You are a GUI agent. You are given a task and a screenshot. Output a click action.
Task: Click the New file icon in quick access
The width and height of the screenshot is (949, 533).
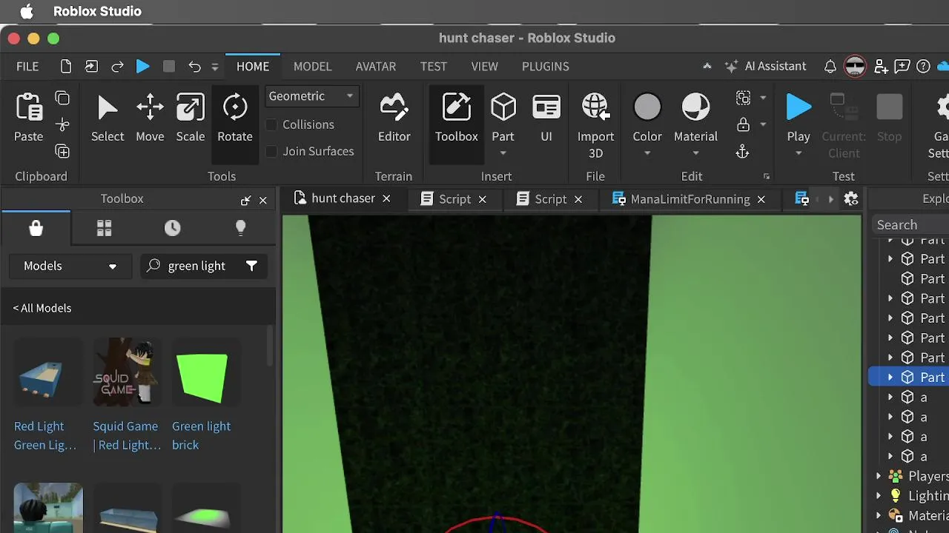point(66,67)
